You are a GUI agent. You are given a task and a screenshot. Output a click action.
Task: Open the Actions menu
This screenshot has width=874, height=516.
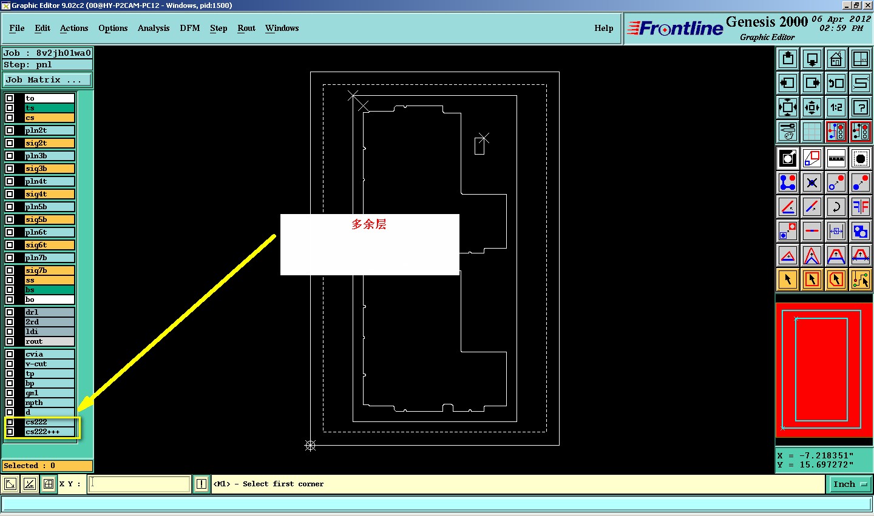click(74, 28)
